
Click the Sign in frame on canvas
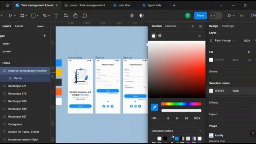108,86
